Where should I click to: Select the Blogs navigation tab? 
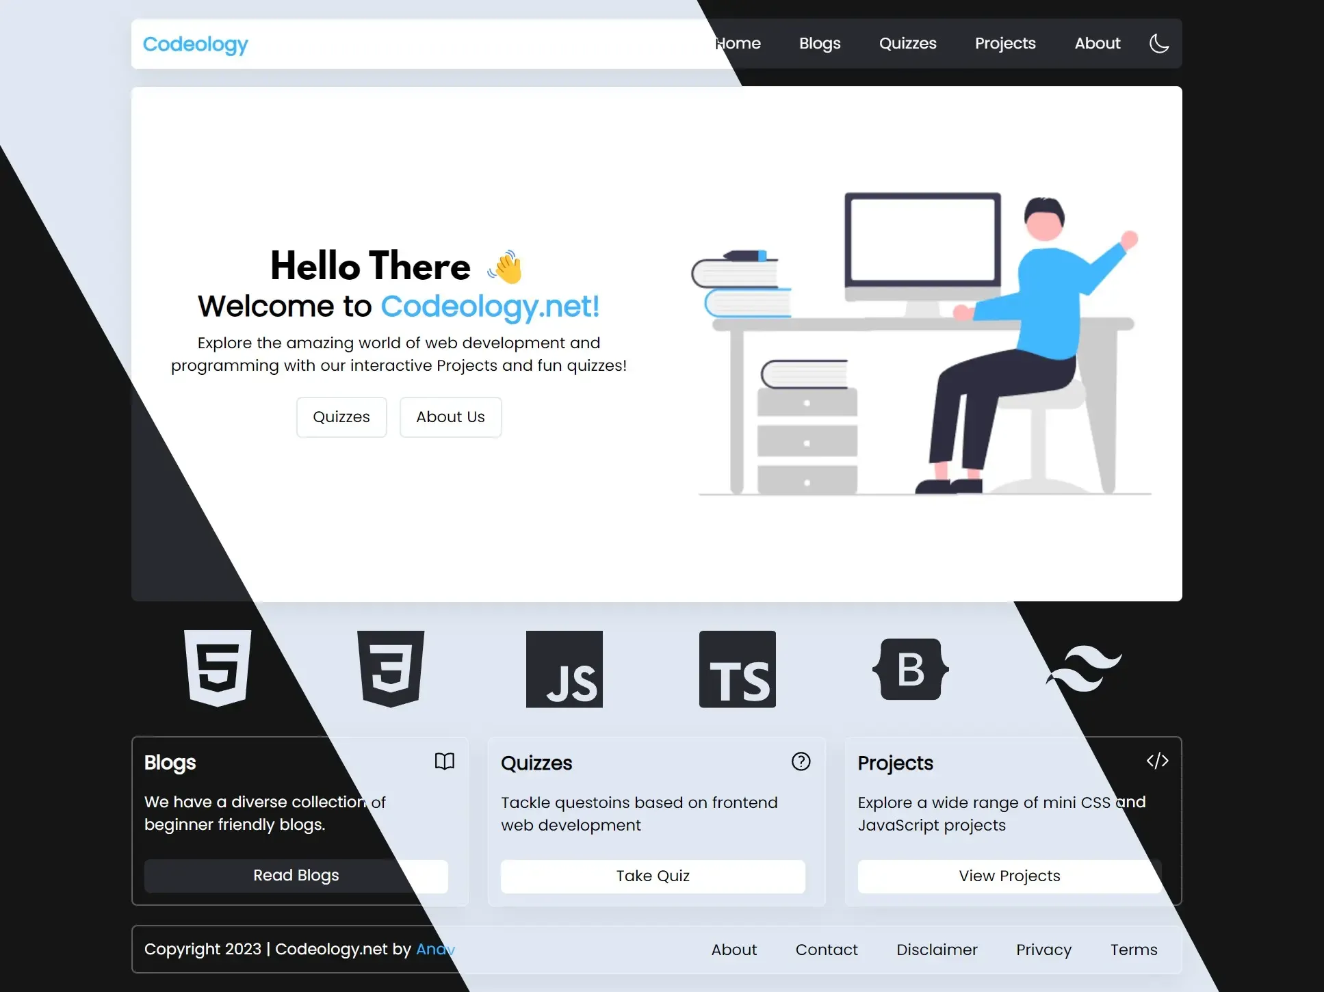click(x=819, y=42)
